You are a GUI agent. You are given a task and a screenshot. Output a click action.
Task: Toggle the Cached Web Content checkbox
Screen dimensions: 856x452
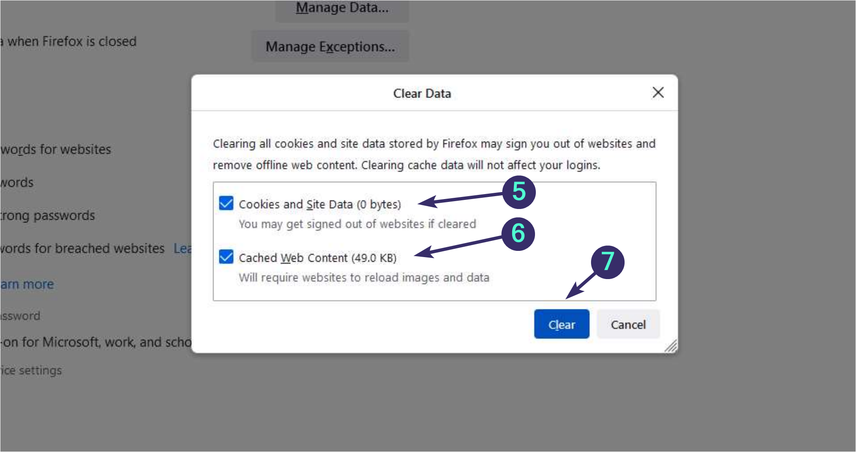(226, 257)
